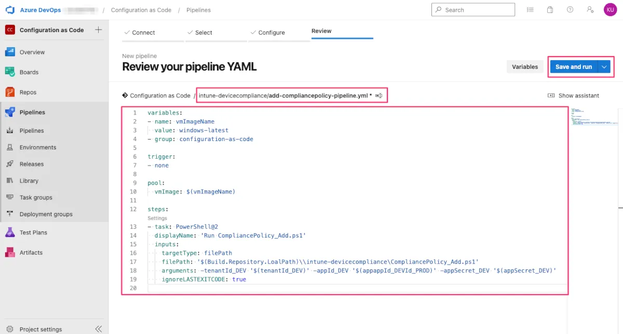623x334 pixels.
Task: Open Project settings gear
Action: pyautogui.click(x=10, y=329)
